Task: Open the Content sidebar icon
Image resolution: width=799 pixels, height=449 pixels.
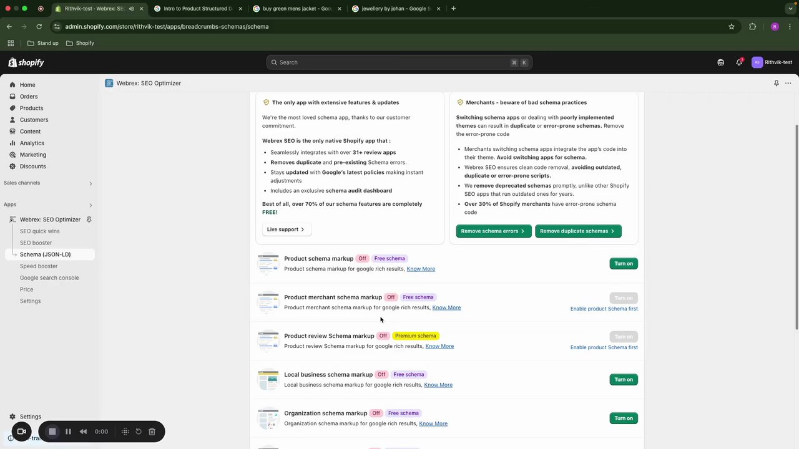Action: pos(12,132)
